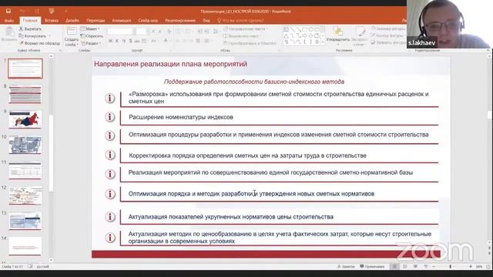
Task: Click info icon beside 'Разморозка' item
Action: point(110,98)
